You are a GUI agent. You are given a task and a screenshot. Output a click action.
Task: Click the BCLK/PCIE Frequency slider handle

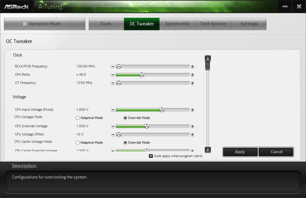(118, 67)
